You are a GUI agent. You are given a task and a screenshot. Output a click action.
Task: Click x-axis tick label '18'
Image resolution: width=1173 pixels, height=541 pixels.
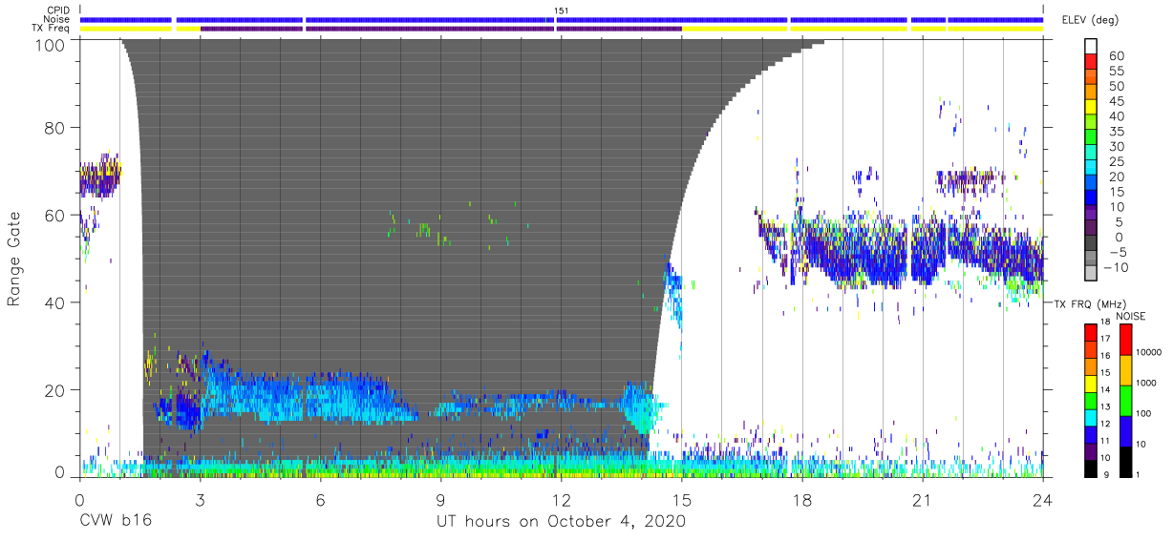pyautogui.click(x=802, y=499)
